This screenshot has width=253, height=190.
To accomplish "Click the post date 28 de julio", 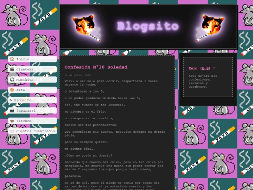I will [x=78, y=75].
